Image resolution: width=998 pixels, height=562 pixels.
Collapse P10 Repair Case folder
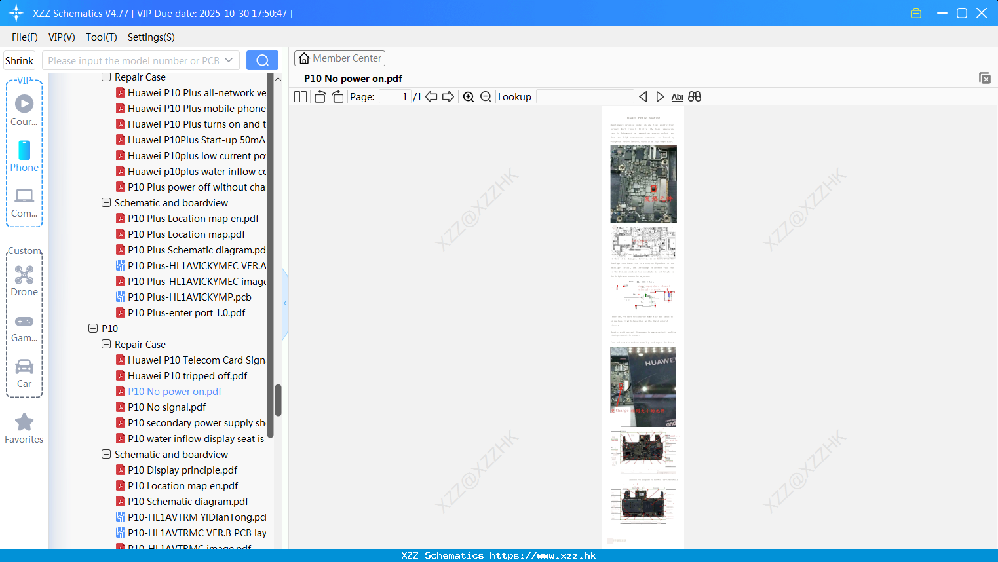[106, 345]
